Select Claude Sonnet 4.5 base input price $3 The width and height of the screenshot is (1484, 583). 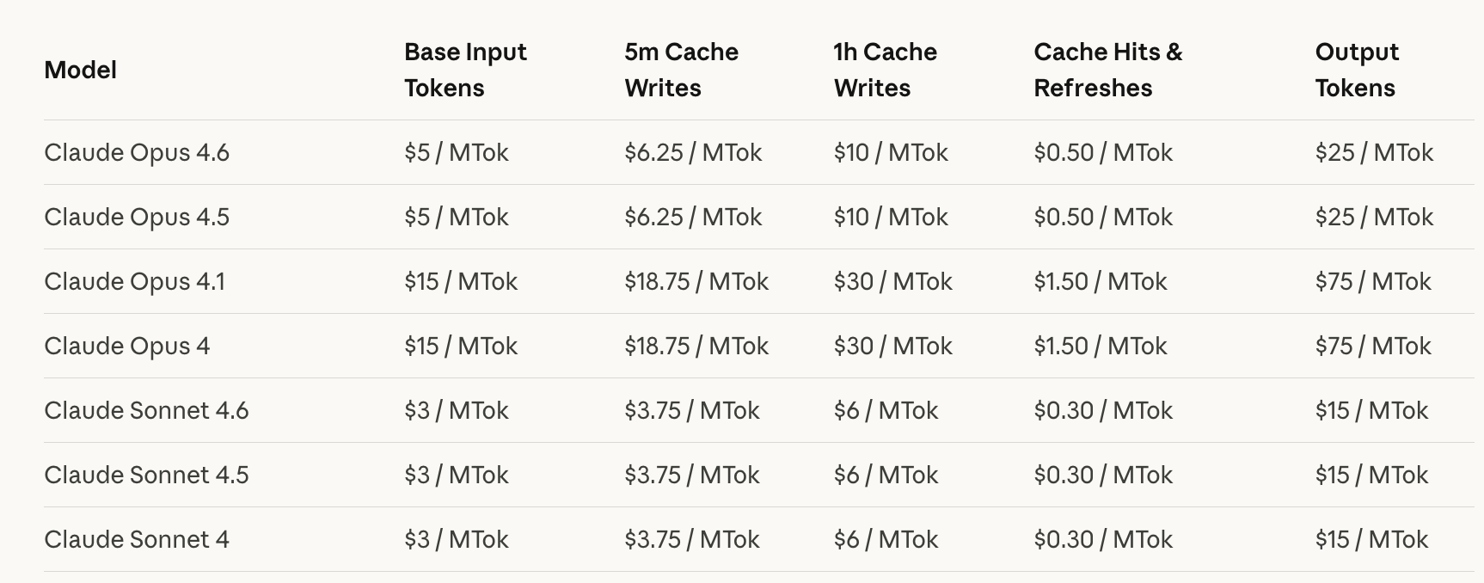pyautogui.click(x=456, y=475)
